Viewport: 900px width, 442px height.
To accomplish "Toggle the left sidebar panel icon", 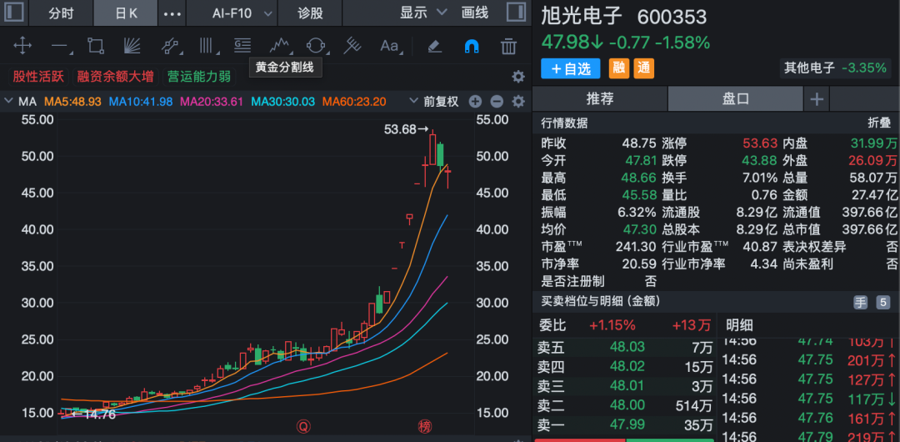I will pyautogui.click(x=13, y=12).
